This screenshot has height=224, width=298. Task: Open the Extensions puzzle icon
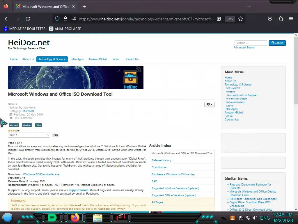(x=281, y=19)
